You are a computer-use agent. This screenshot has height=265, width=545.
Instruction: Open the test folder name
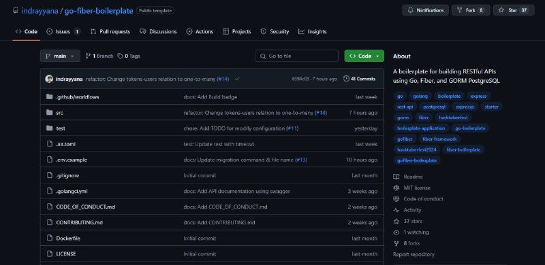[x=61, y=128]
